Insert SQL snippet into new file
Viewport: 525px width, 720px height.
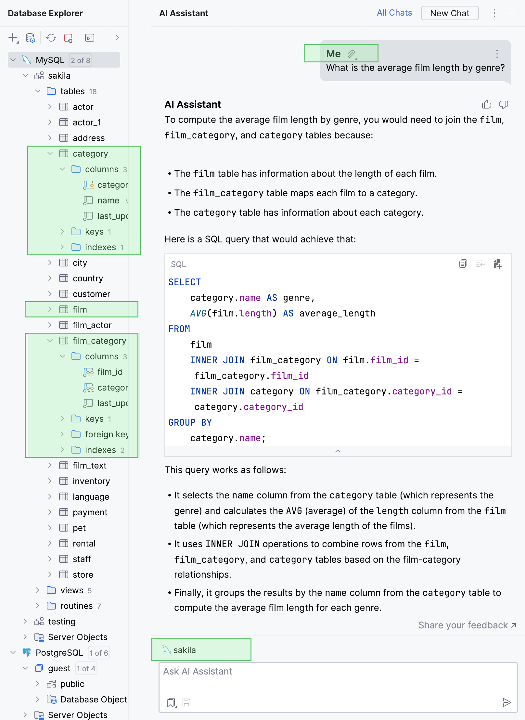coord(498,264)
